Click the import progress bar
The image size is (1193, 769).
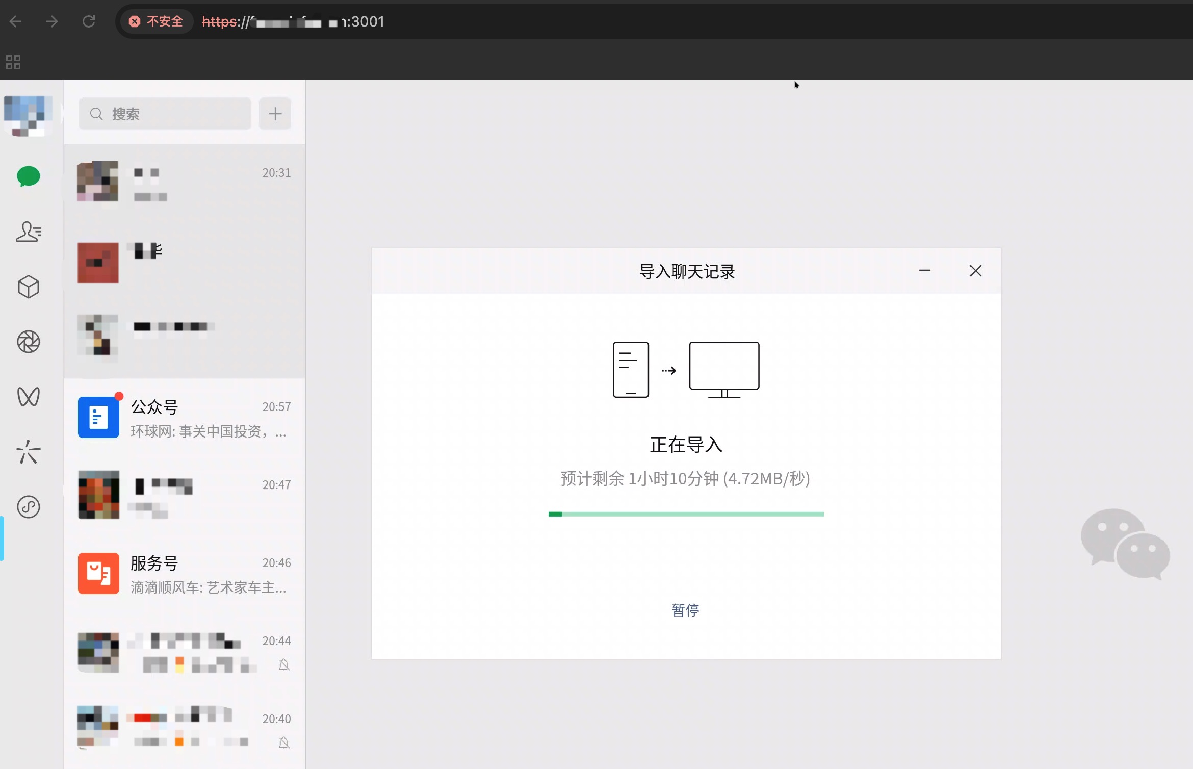tap(686, 514)
